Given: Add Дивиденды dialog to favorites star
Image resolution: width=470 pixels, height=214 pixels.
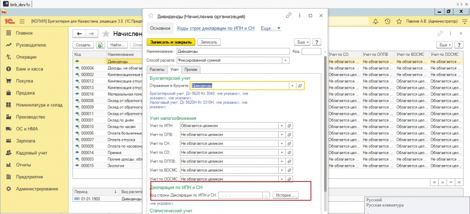Looking at the screenshot, I should (x=151, y=16).
